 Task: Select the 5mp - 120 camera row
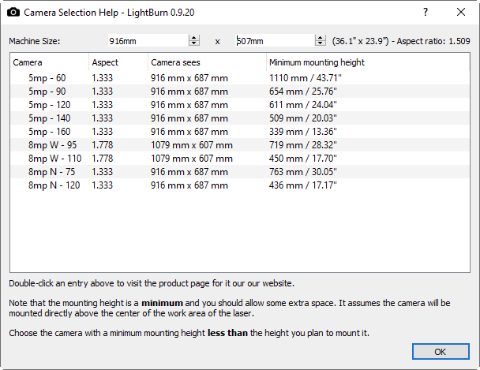coord(240,105)
